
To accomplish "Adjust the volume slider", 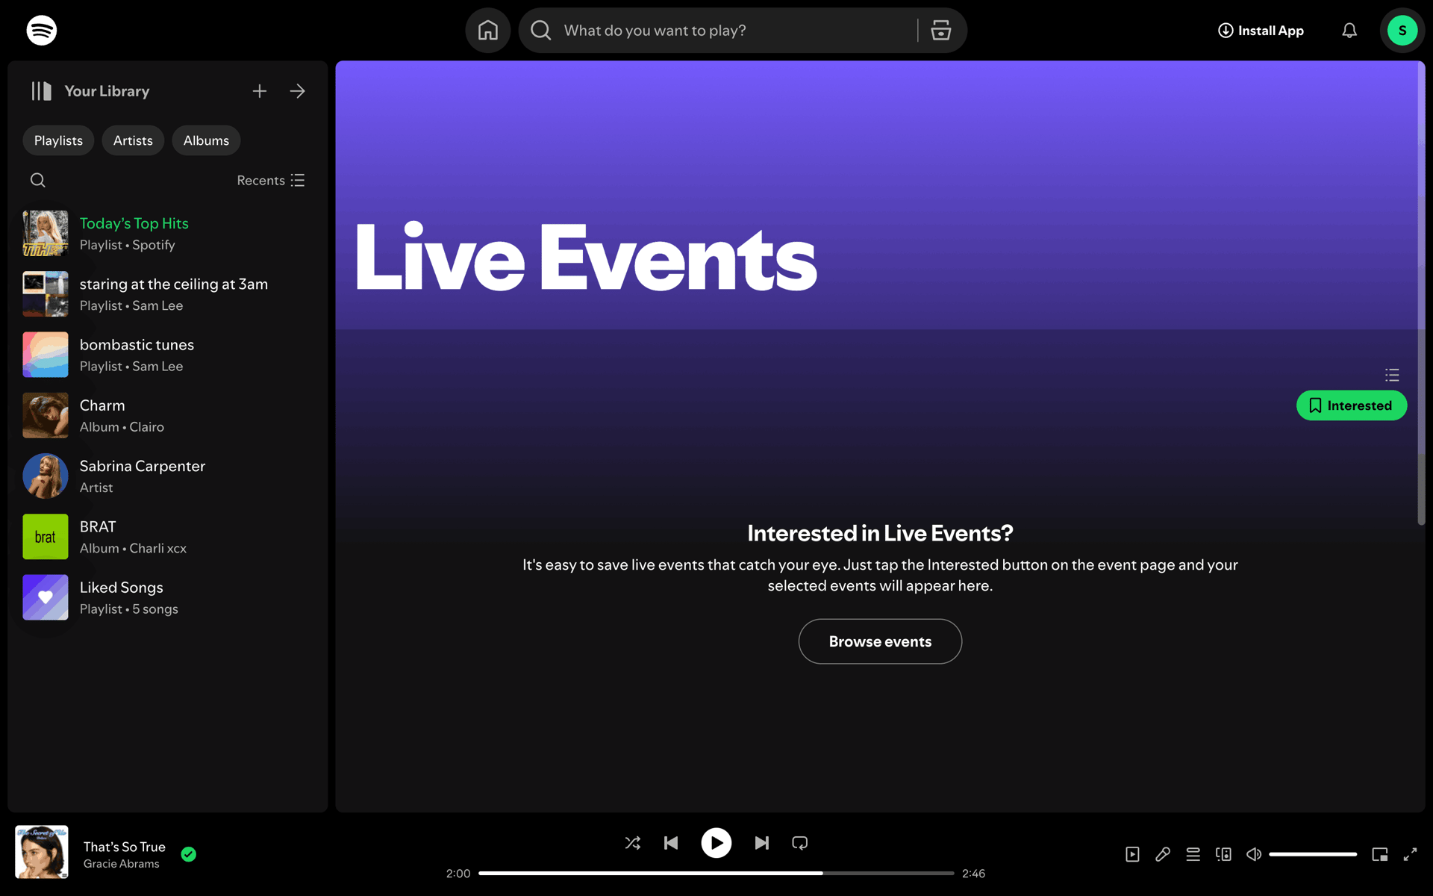I will [1313, 854].
